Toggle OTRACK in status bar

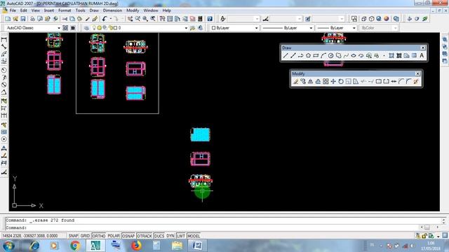[145, 236]
